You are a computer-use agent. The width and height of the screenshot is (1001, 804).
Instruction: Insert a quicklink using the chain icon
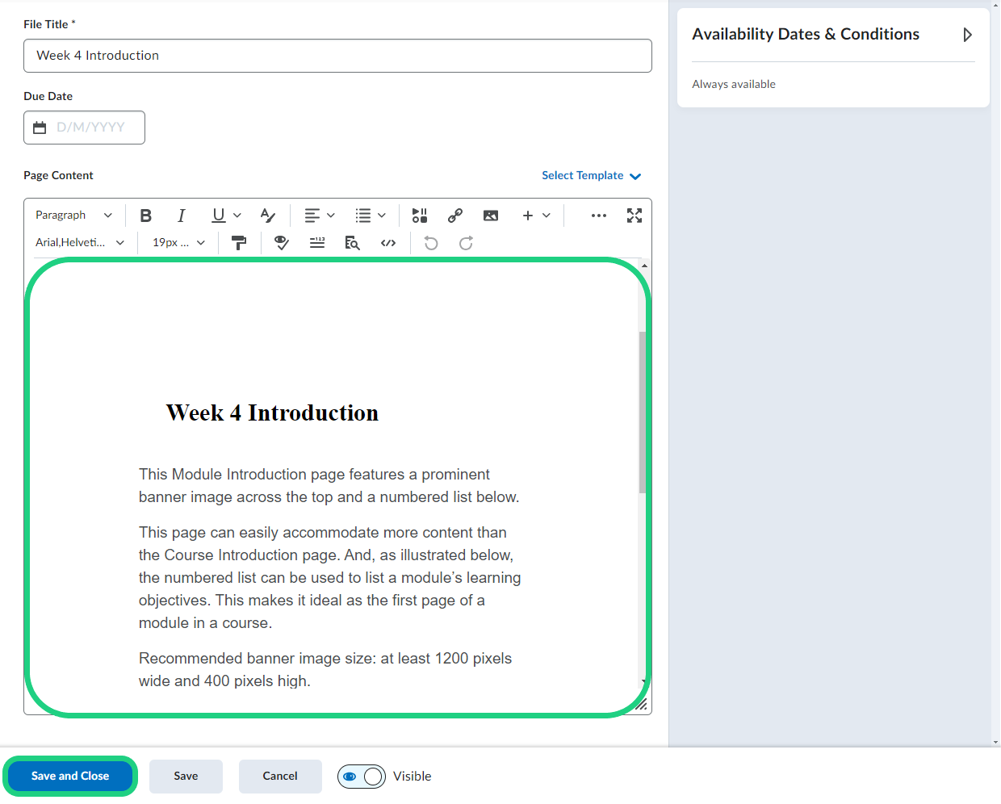coord(455,216)
